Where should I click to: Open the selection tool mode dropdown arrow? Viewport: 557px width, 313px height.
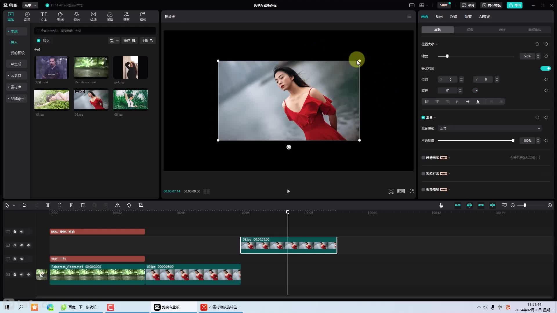[x=14, y=205]
